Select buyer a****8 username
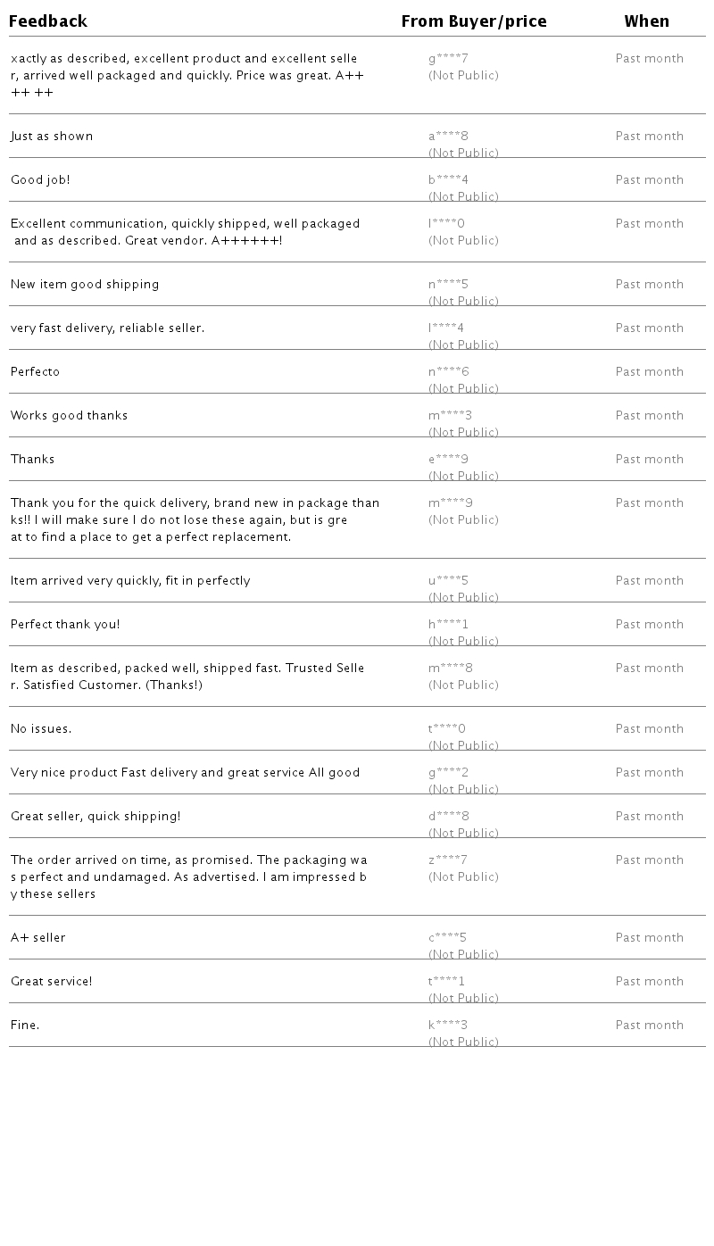The width and height of the screenshot is (714, 1246). [x=448, y=137]
